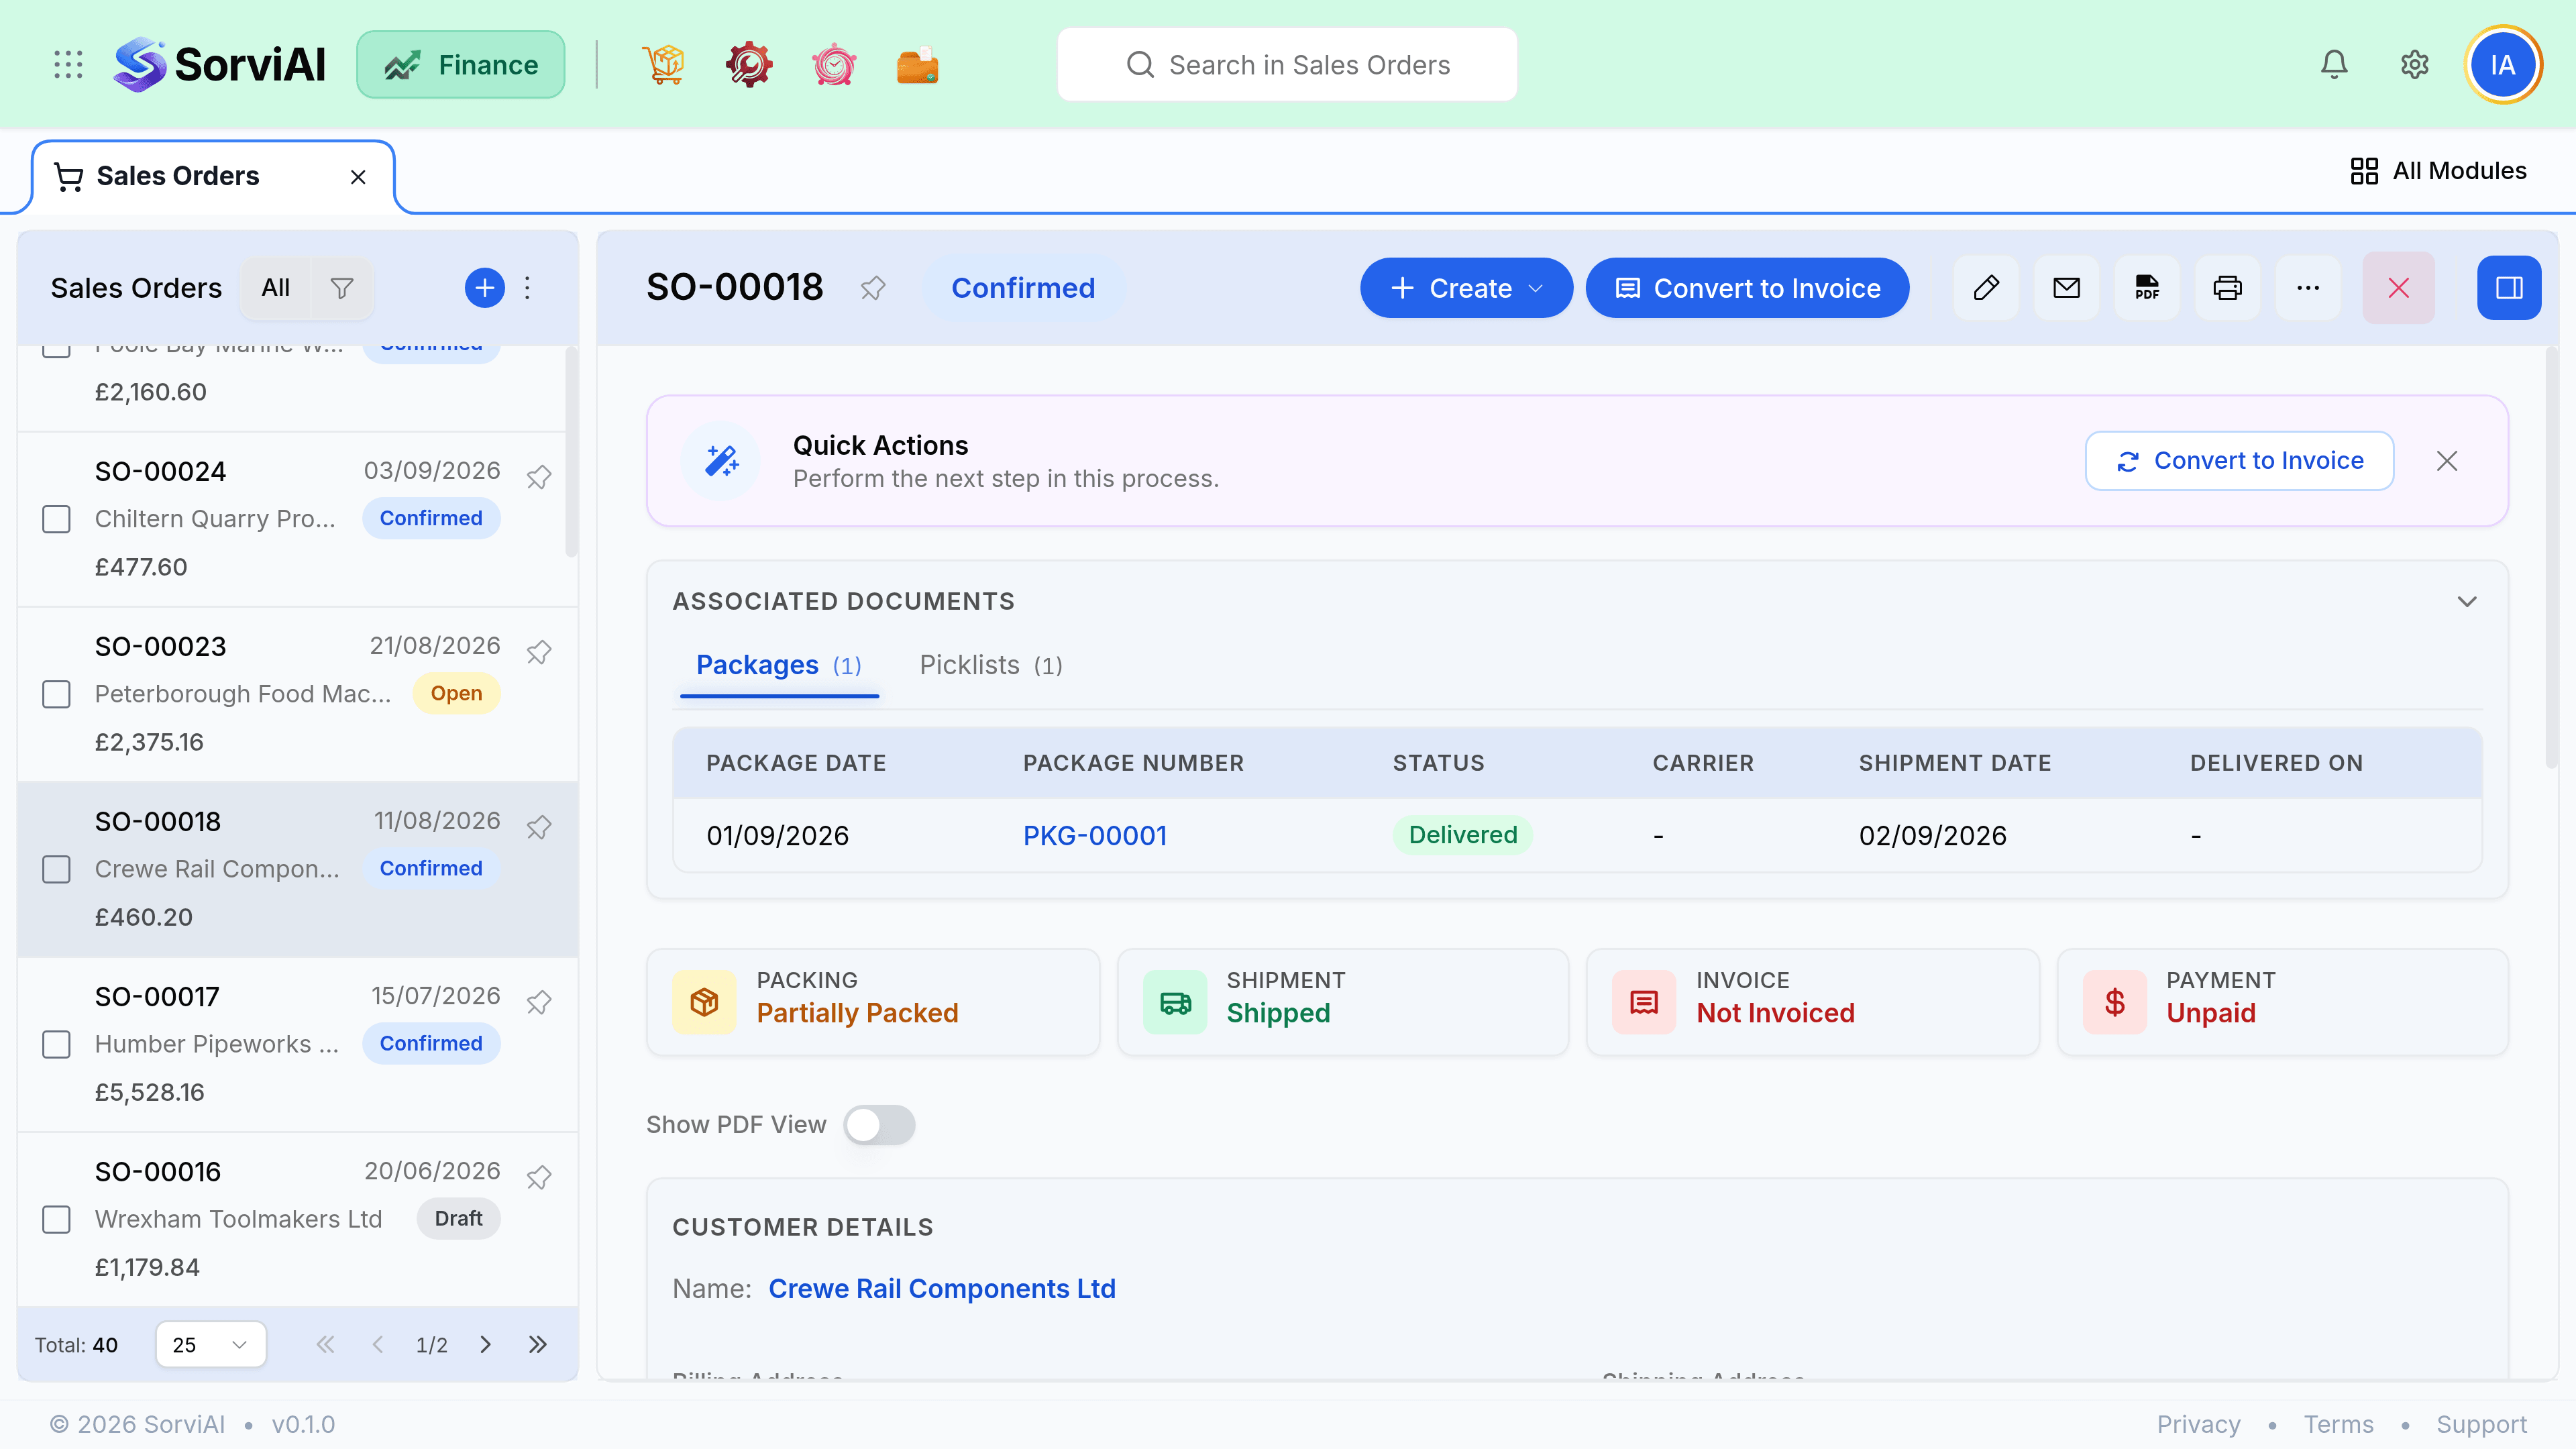
Task: Email the sales order
Action: click(2066, 288)
